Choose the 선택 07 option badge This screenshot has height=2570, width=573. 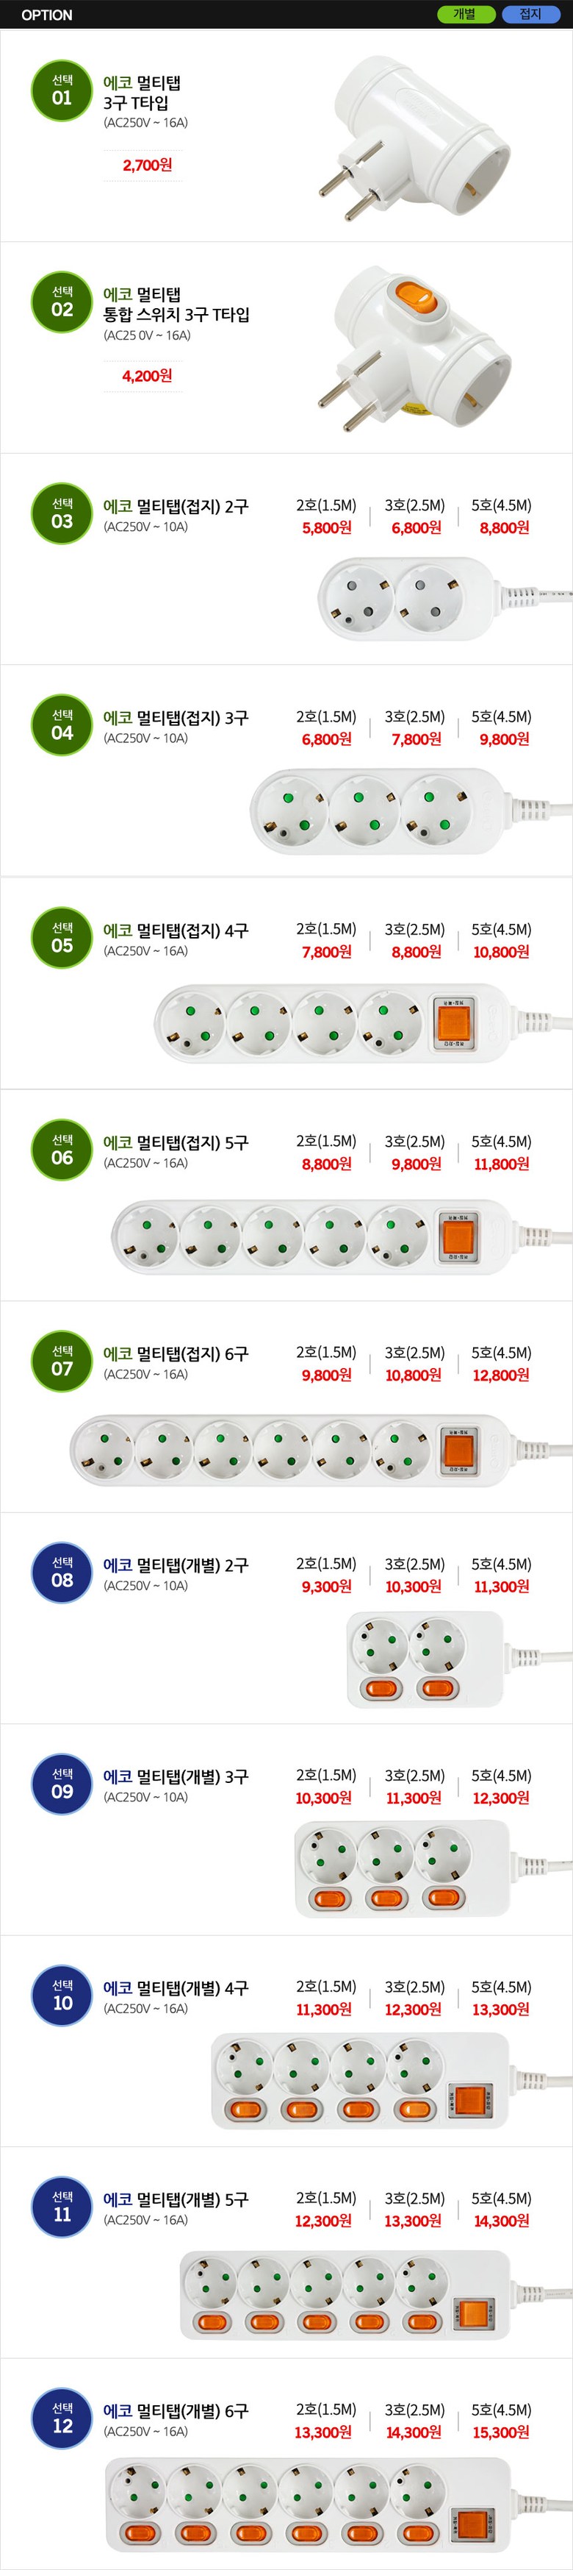62,1361
